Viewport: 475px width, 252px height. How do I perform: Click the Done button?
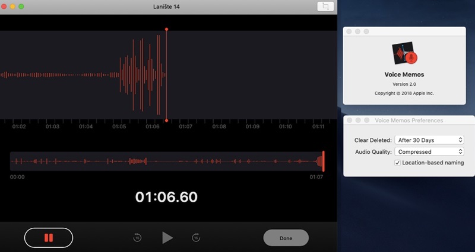click(x=286, y=238)
